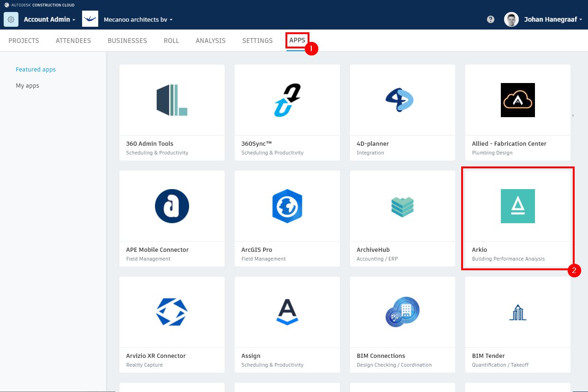This screenshot has width=588, height=392.
Task: Switch to the Analysis tab
Action: tap(211, 41)
